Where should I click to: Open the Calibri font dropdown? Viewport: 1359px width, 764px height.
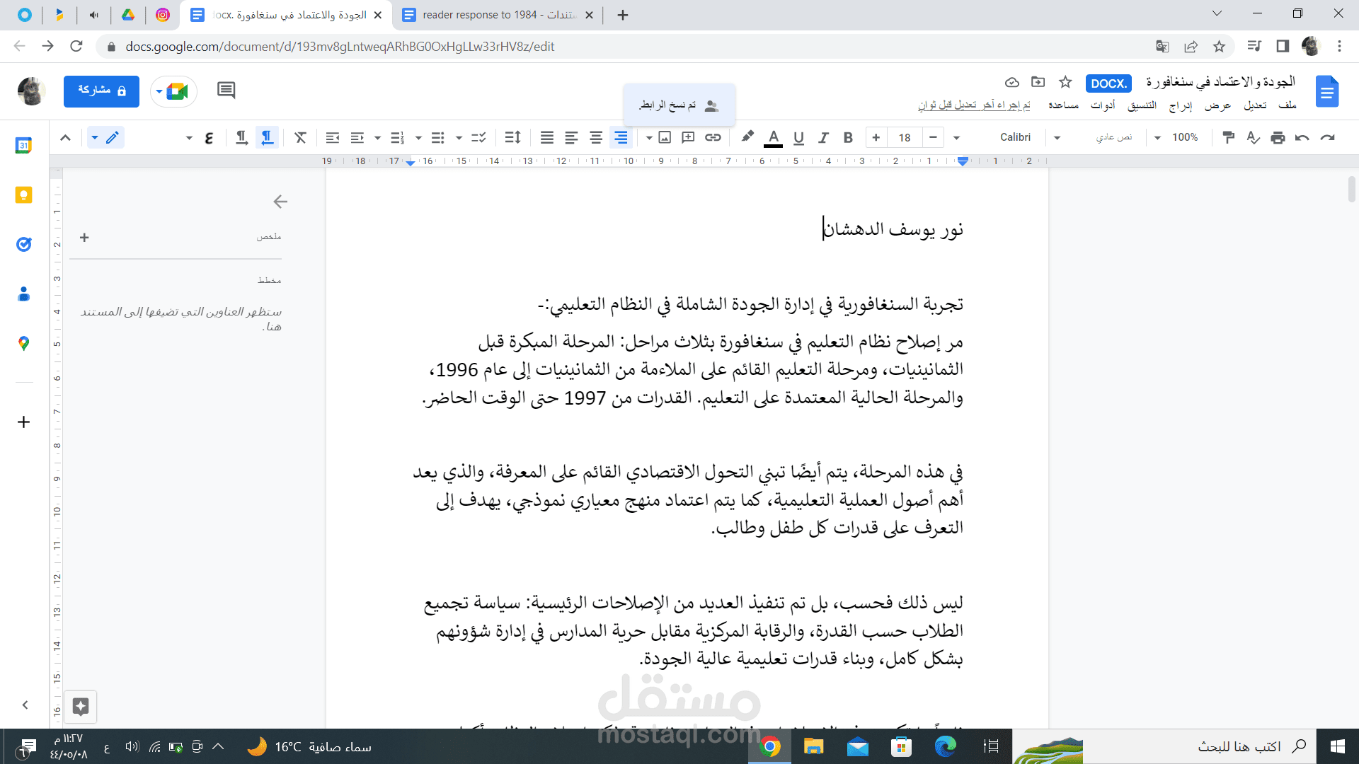(x=994, y=137)
